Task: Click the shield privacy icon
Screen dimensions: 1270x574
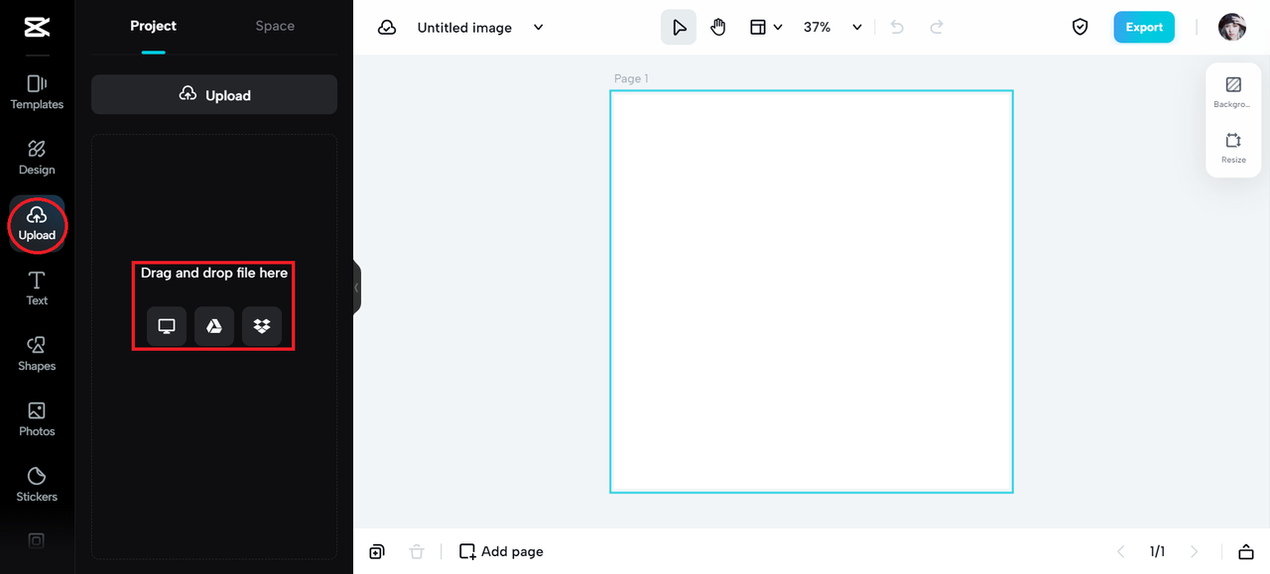Action: [1080, 28]
